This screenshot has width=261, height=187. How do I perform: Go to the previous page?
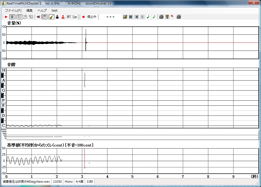click(x=137, y=17)
